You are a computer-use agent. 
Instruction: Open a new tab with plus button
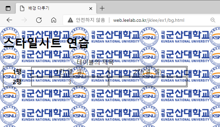102,8
